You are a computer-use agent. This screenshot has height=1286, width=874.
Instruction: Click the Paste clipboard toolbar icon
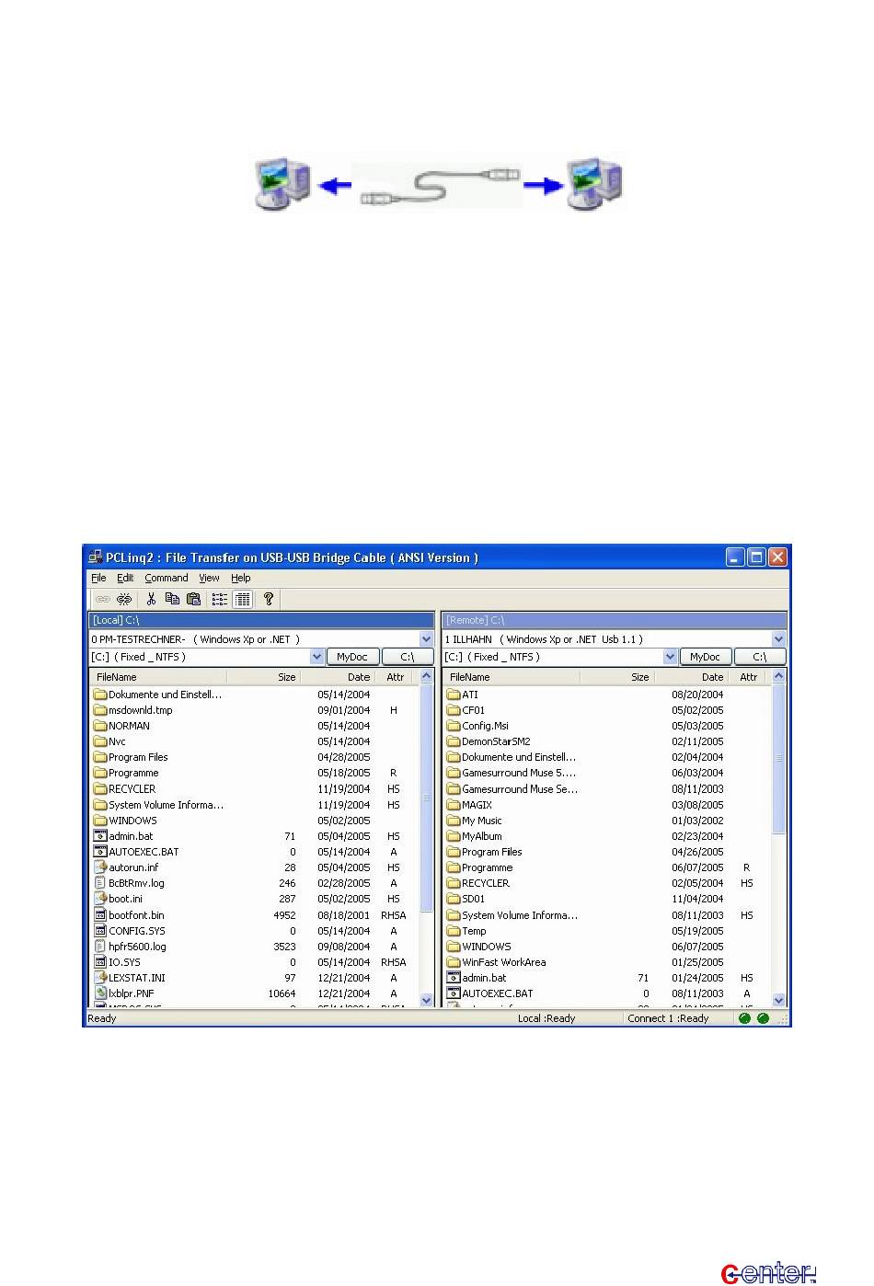pos(193,599)
